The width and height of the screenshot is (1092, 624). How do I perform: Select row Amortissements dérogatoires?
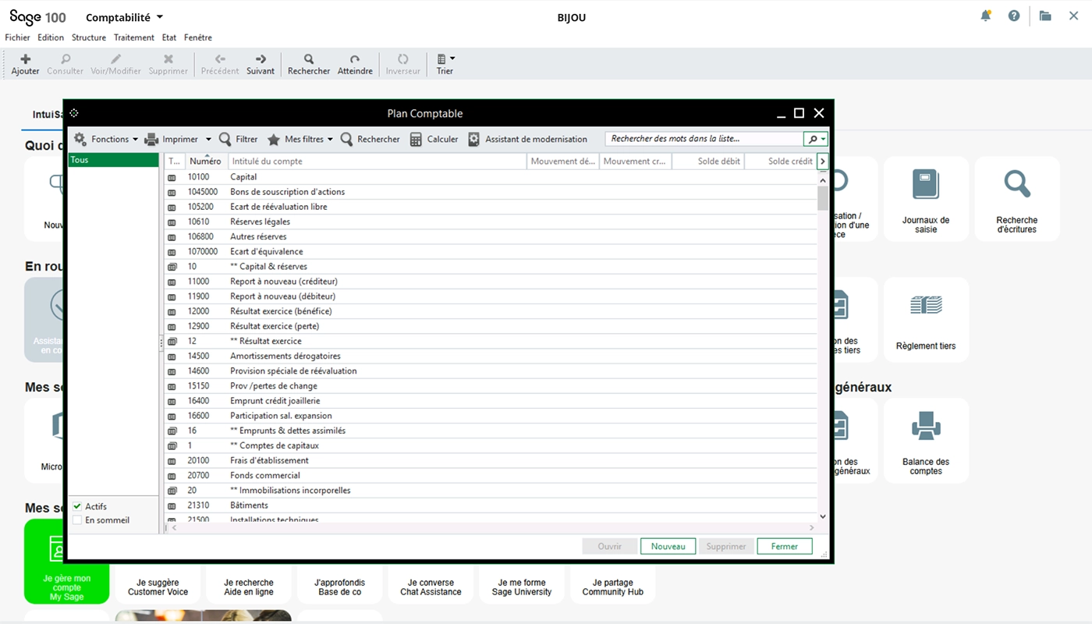click(x=491, y=356)
